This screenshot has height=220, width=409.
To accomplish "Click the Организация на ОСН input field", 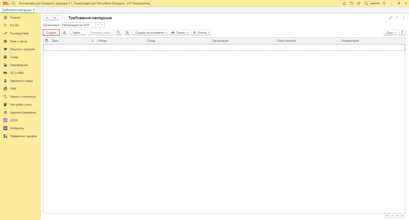I will pyautogui.click(x=78, y=25).
